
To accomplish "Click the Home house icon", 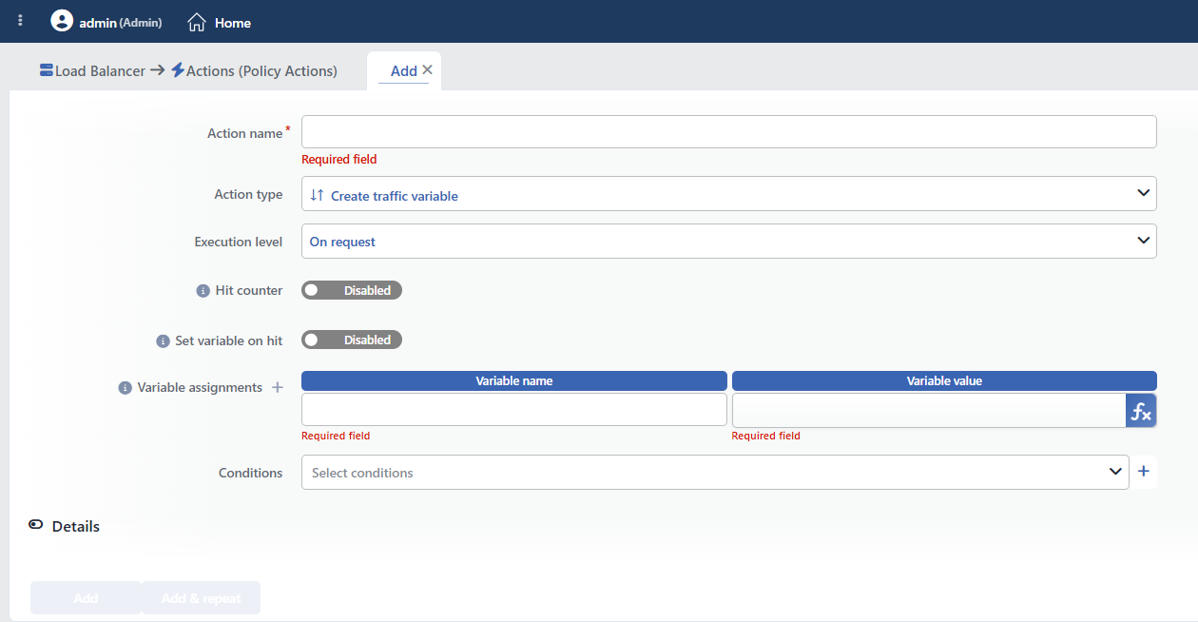I will pyautogui.click(x=197, y=22).
